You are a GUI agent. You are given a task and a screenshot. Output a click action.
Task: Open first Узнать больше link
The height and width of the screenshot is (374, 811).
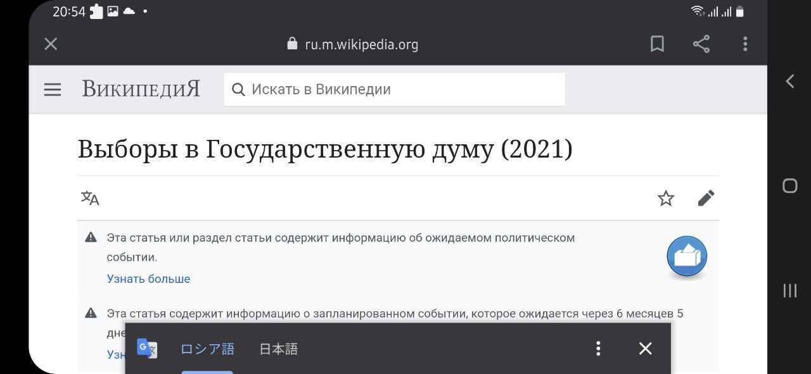tap(148, 279)
